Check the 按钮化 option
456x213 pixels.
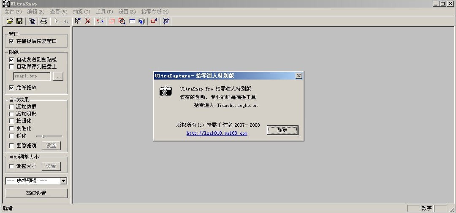(11, 121)
